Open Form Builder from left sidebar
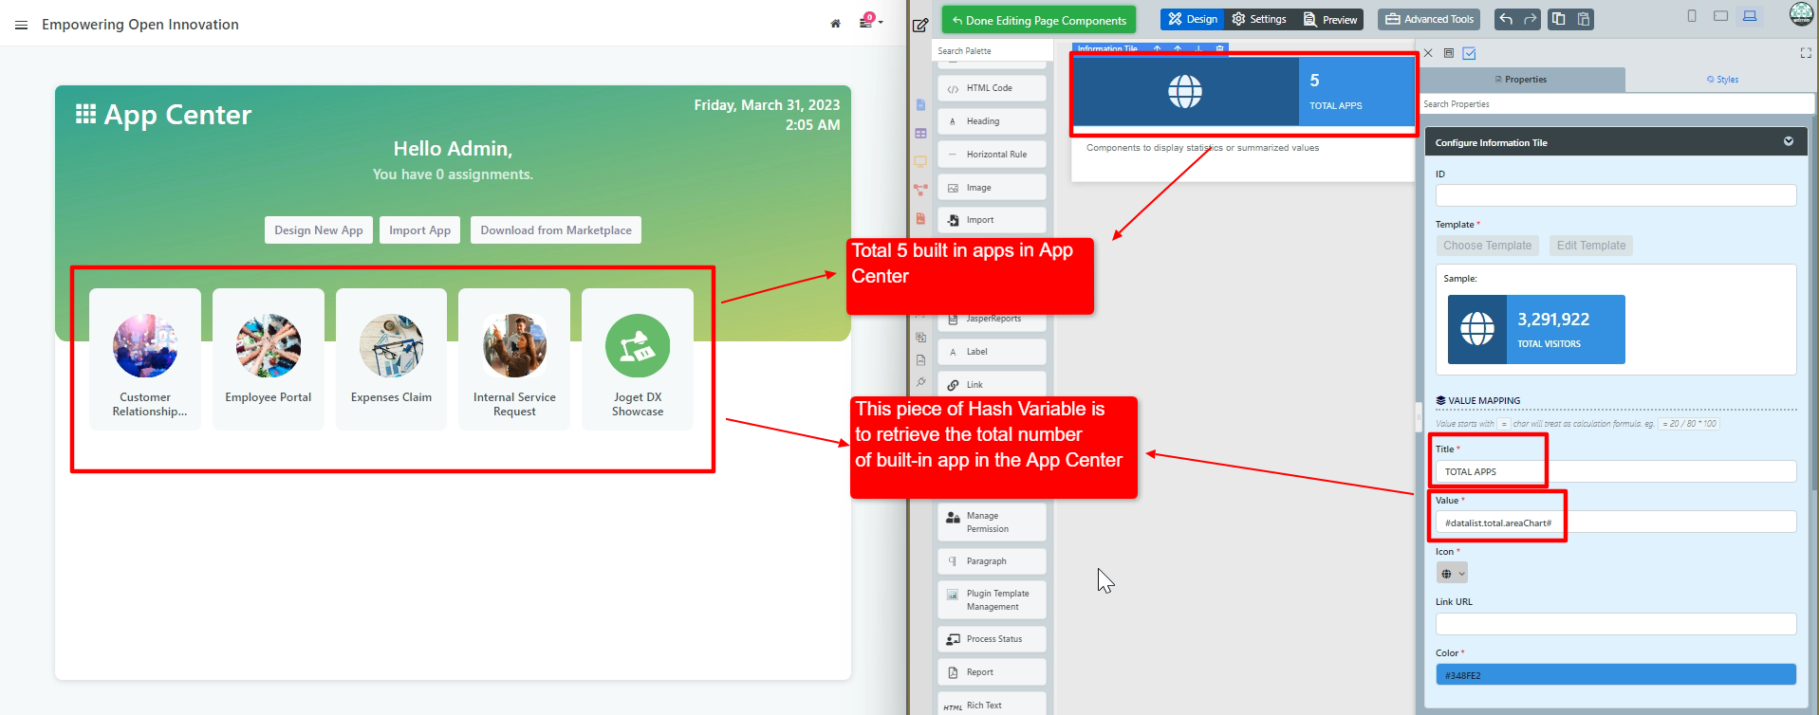This screenshot has width=1819, height=715. click(x=920, y=105)
